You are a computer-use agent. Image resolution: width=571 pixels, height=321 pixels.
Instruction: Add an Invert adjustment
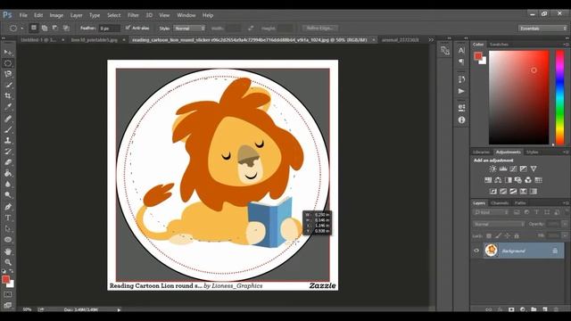pyautogui.click(x=493, y=191)
